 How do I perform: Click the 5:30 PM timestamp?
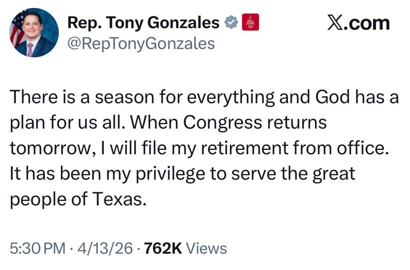pos(37,248)
